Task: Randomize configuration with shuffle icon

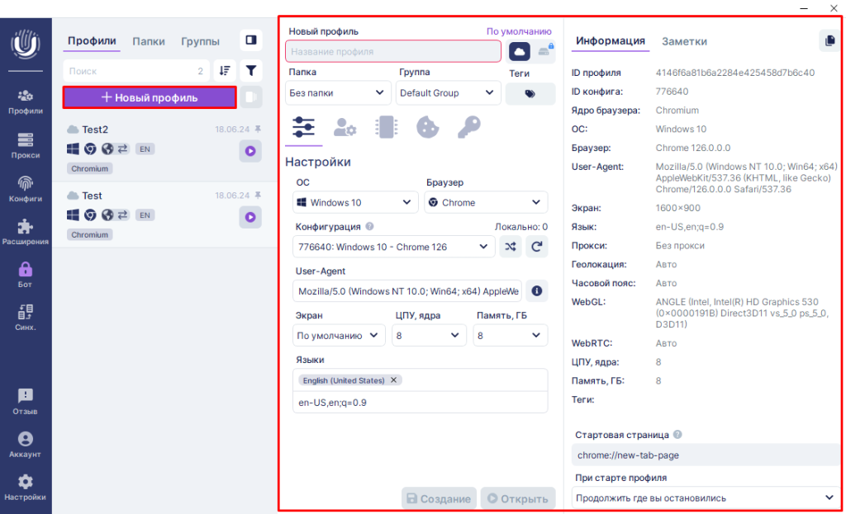Action: click(511, 246)
